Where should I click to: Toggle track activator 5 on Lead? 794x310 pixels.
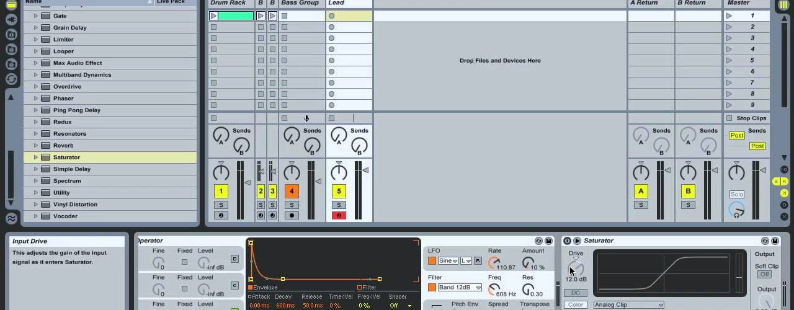point(339,191)
